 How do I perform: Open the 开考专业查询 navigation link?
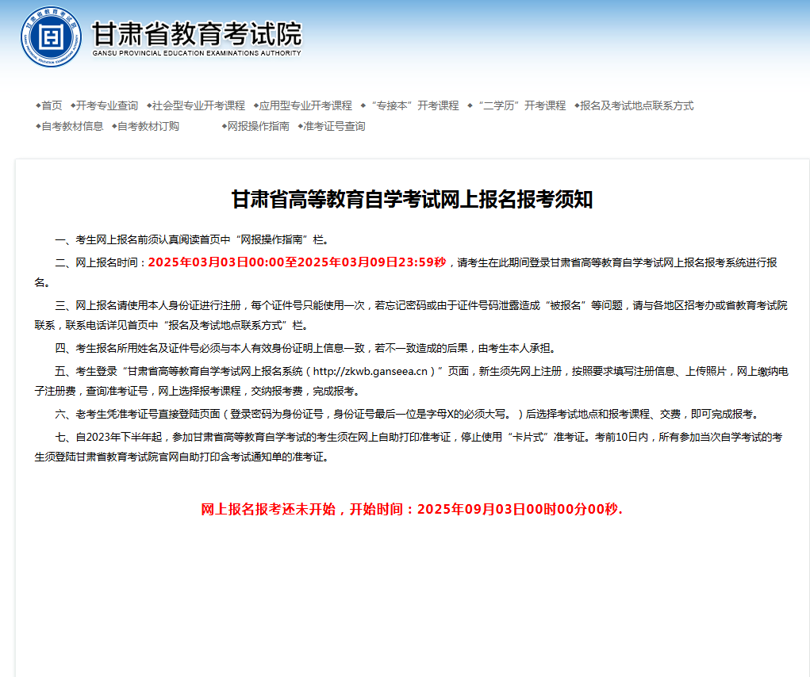107,105
